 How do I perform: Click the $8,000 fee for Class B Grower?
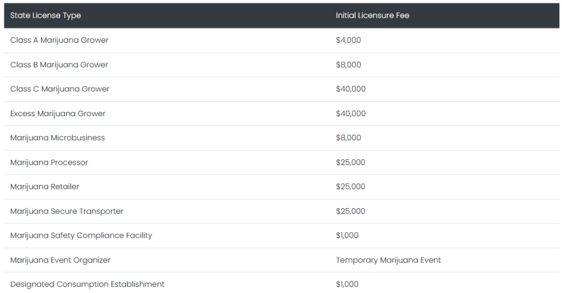coord(349,65)
